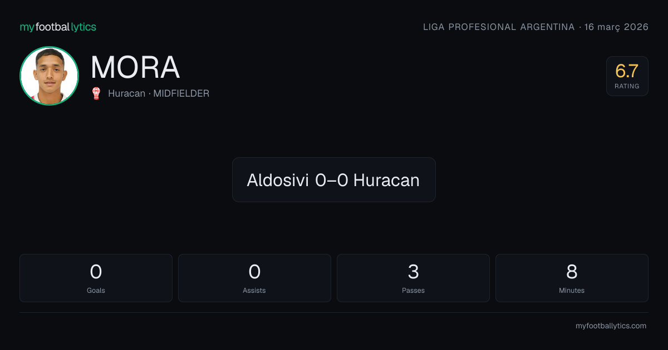Click the Passes label text

click(x=413, y=291)
